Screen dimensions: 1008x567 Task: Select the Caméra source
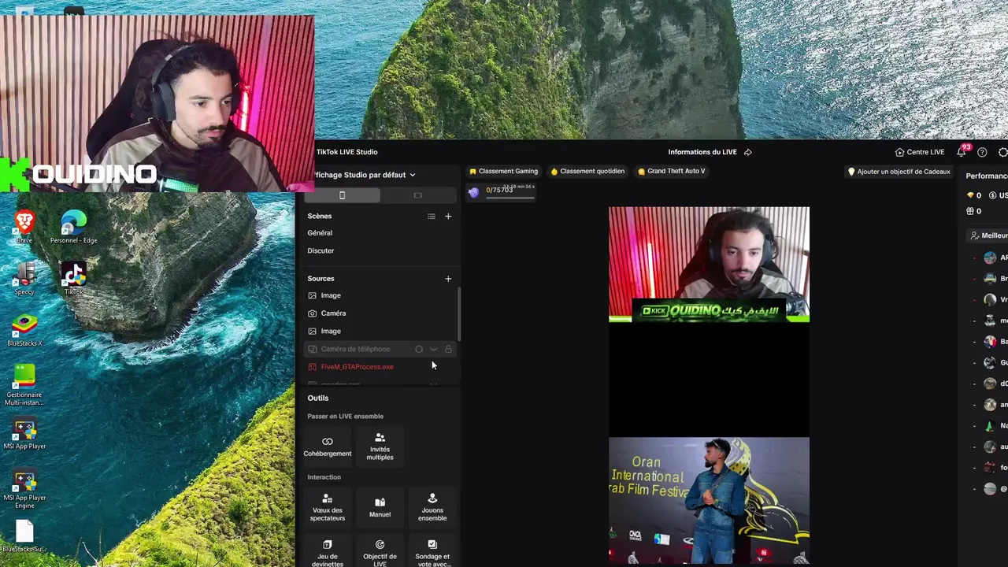tap(380, 313)
